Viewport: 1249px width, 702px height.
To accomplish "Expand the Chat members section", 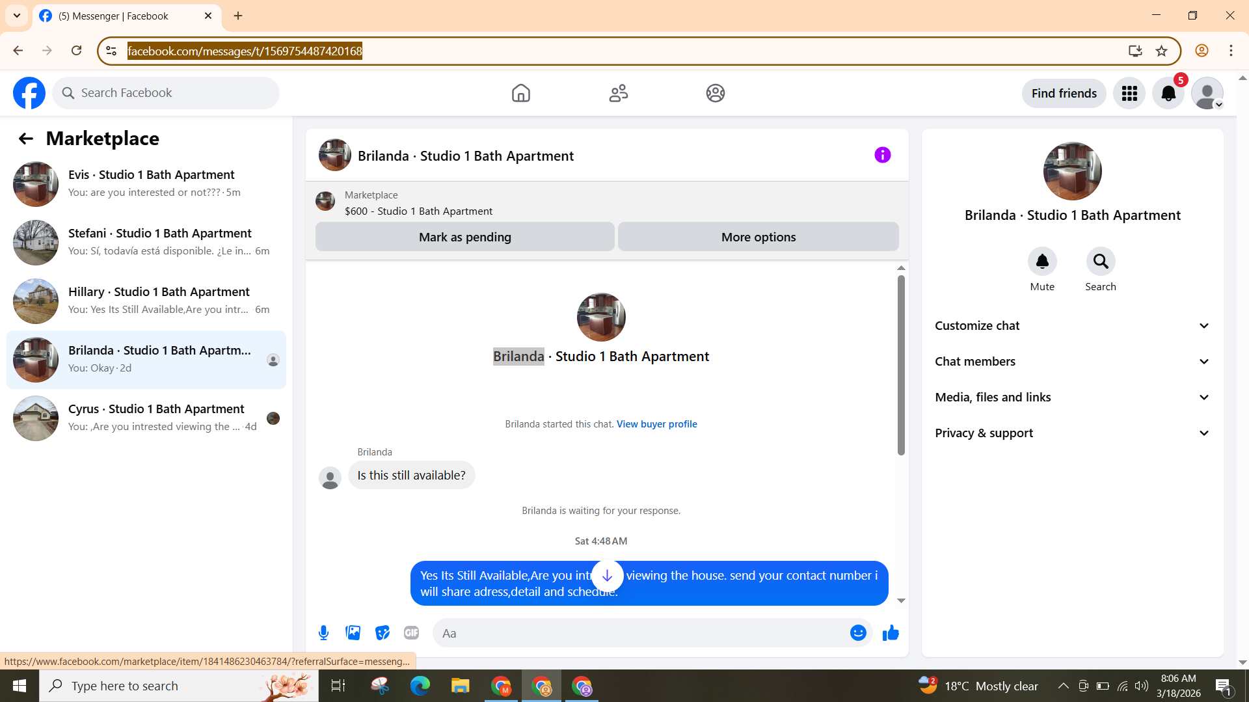I will pyautogui.click(x=1072, y=361).
